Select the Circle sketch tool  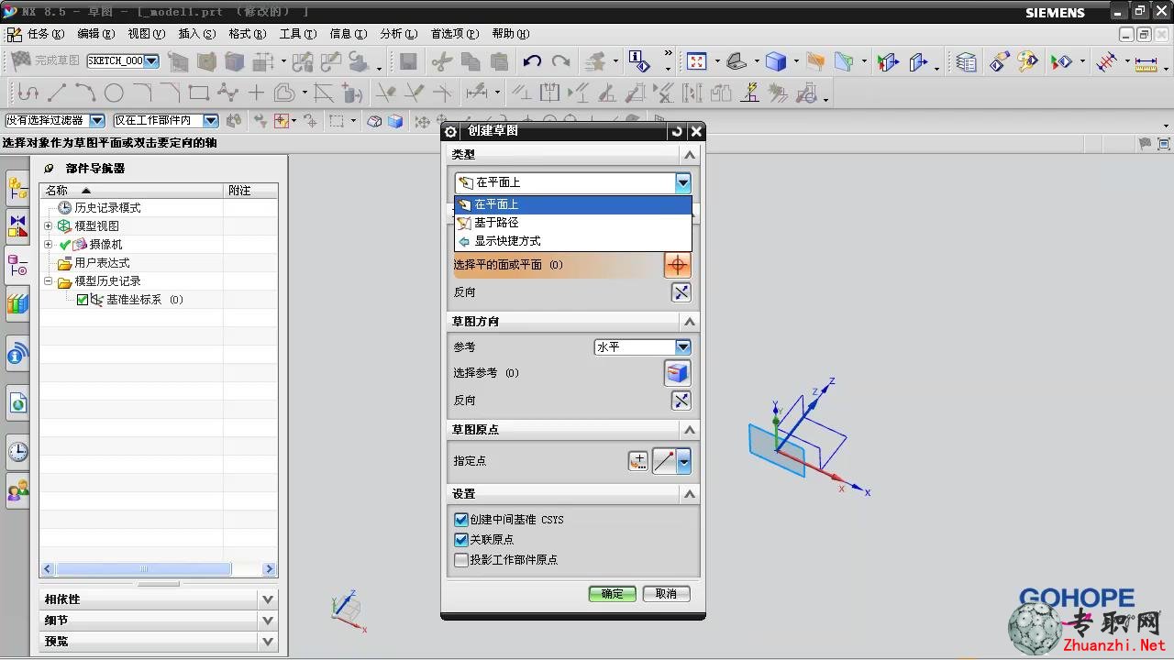[x=114, y=93]
